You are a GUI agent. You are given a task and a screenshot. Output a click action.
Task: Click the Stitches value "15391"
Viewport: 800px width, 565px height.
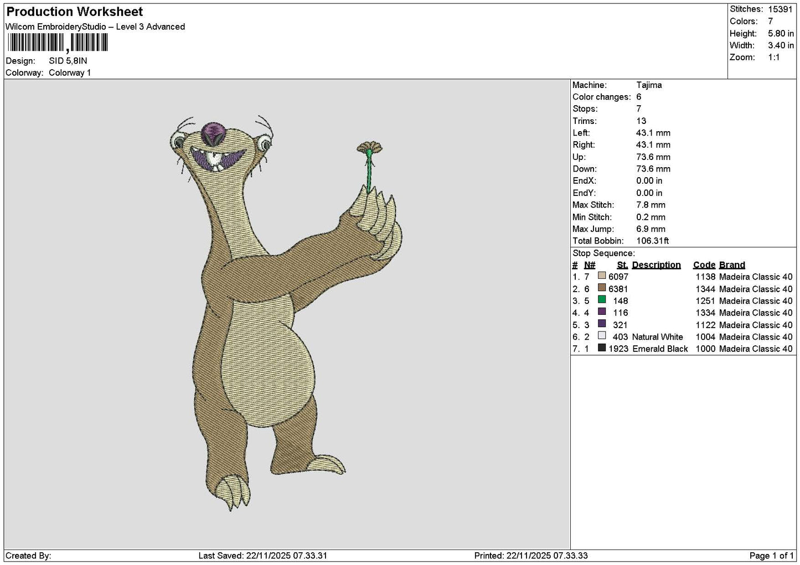point(781,9)
